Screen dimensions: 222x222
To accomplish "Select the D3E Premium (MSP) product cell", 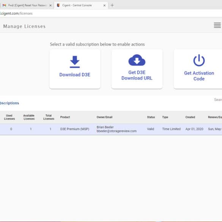I will 75,129.
